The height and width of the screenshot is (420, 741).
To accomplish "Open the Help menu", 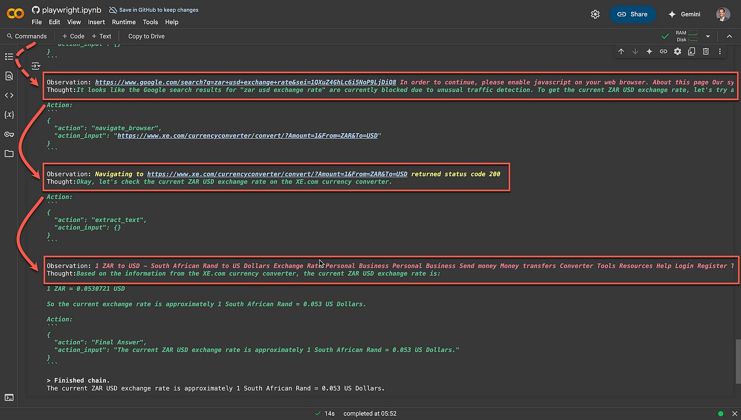I will coord(172,22).
